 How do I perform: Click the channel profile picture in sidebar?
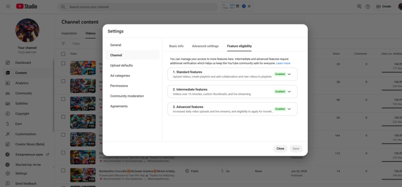[27, 30]
